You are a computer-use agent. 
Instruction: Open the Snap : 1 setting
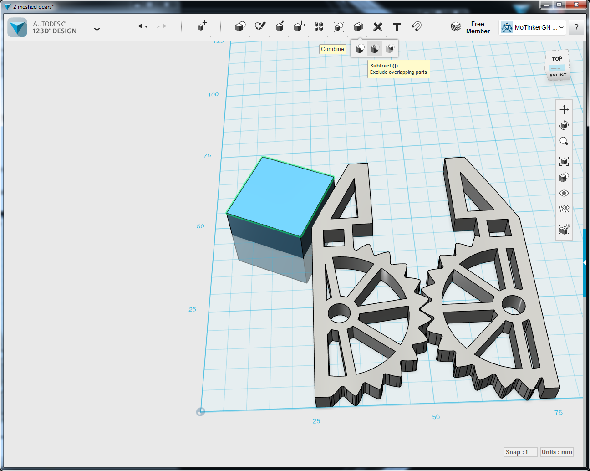[521, 452]
